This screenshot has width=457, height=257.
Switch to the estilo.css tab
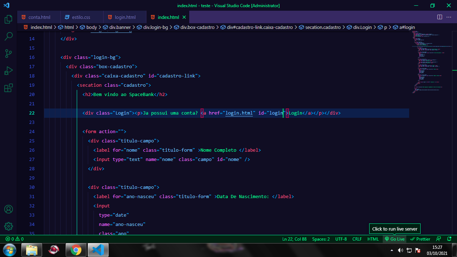point(82,17)
